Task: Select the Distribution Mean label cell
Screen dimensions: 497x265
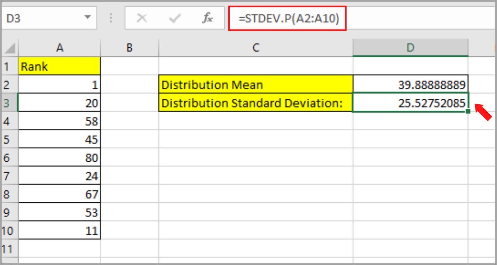Action: coord(255,84)
